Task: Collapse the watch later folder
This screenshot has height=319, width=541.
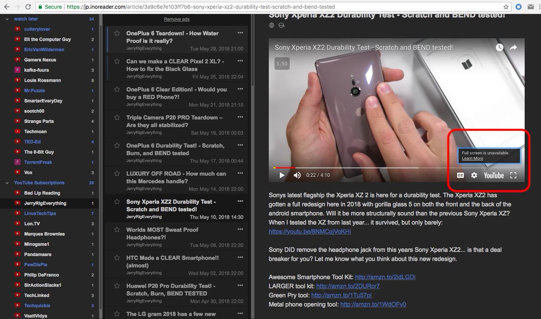Action: (7, 19)
